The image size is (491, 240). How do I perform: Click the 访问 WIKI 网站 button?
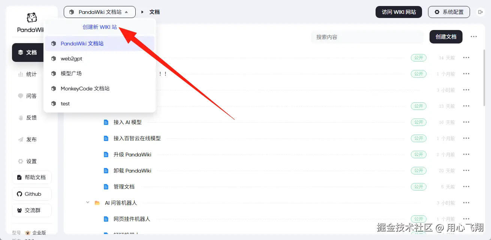pos(399,12)
